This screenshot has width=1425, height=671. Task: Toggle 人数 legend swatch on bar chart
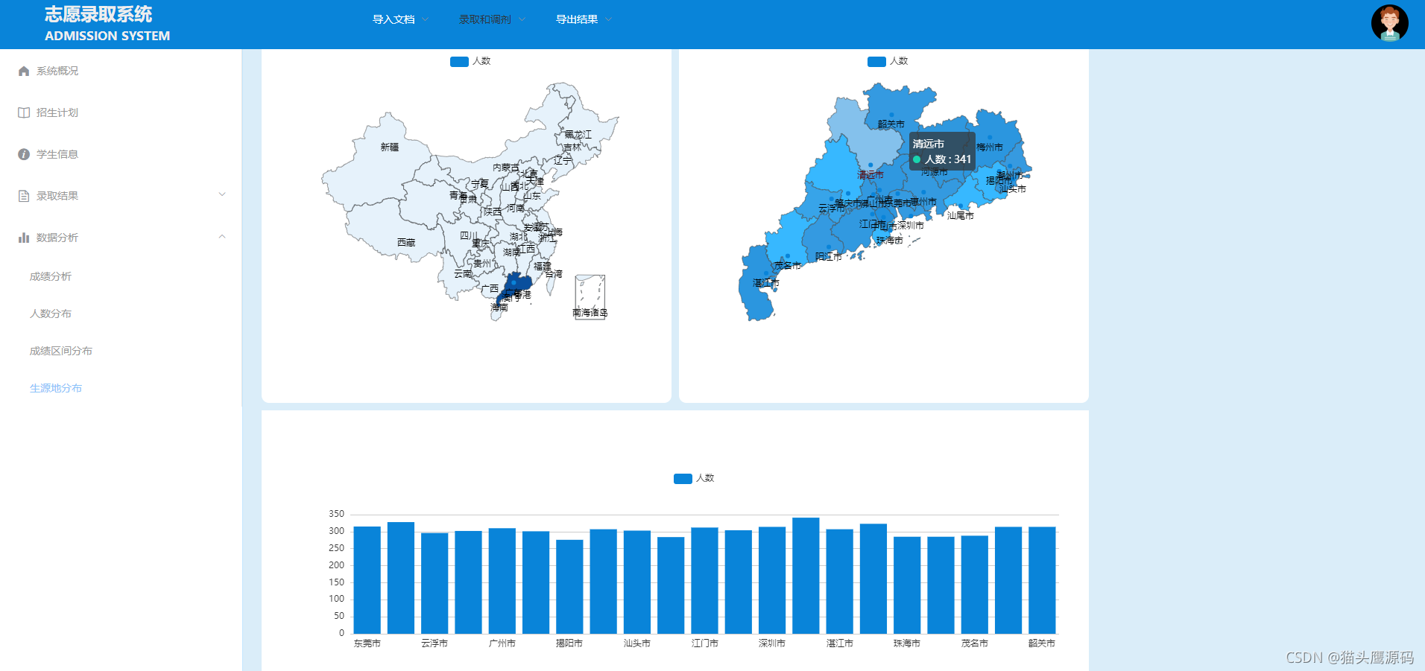click(x=683, y=478)
